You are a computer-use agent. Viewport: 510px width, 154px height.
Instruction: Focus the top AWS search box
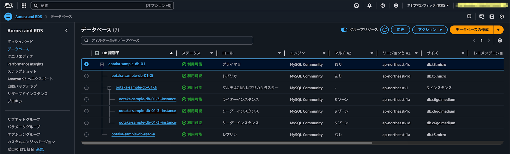(x=102, y=6)
